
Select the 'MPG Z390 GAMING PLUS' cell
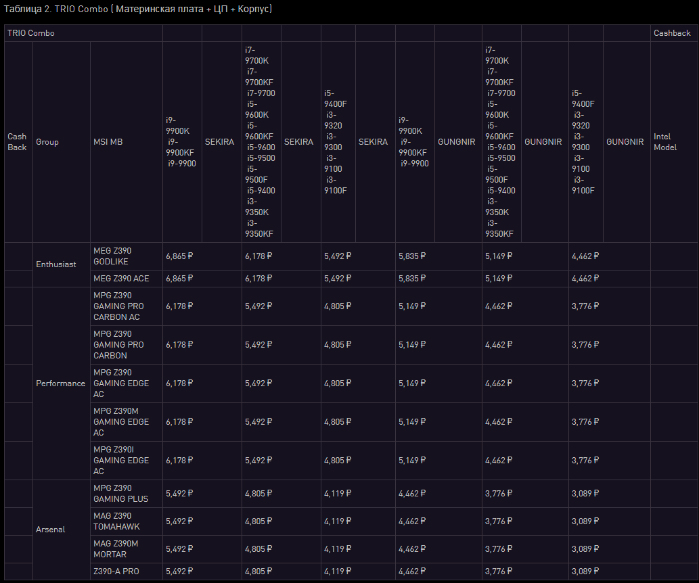120,494
